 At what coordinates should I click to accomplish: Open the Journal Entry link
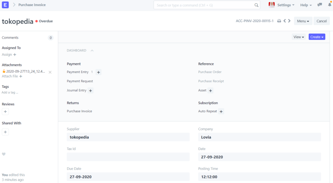[x=76, y=90]
